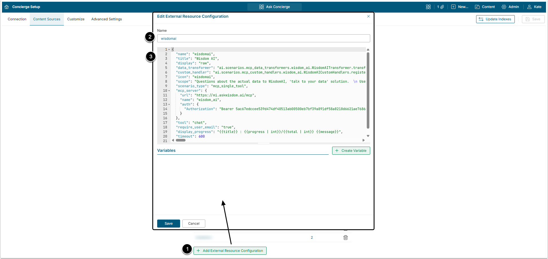The image size is (548, 259).
Task: Open the paperclip attachments icon
Action: (x=442, y=7)
